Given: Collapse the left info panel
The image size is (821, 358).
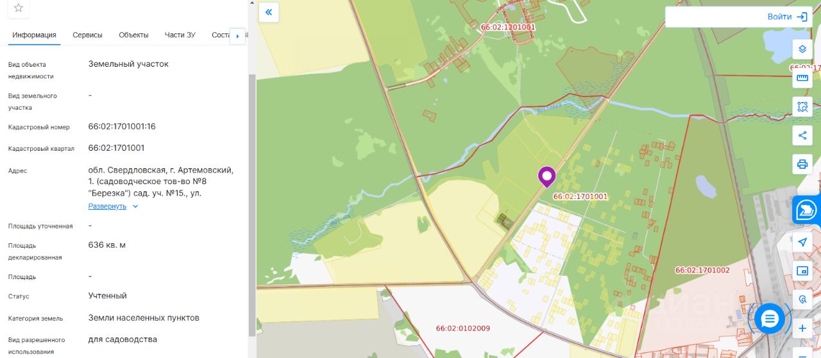Looking at the screenshot, I should 269,12.
